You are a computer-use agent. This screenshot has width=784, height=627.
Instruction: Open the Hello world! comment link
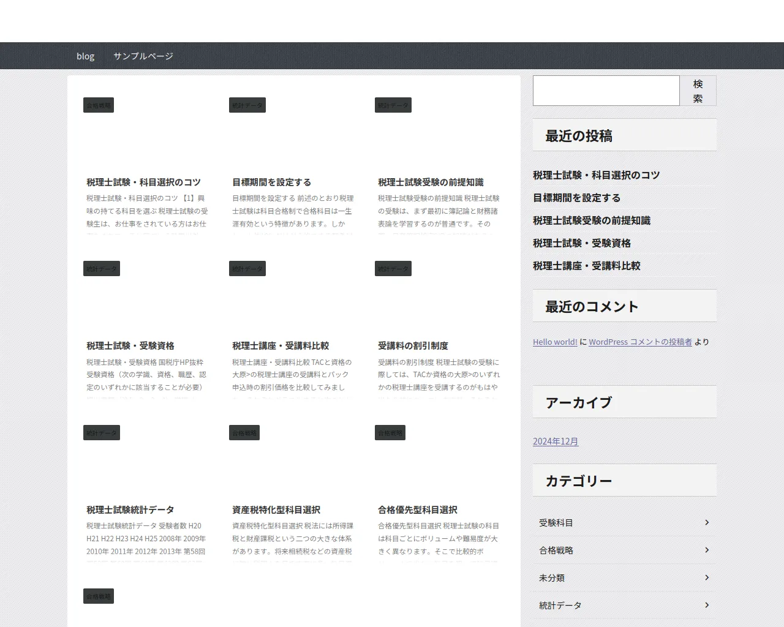(554, 342)
